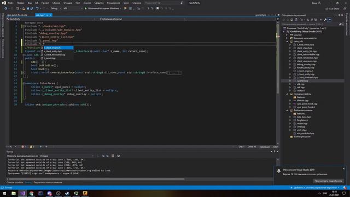Click the horizontal scrollbar of output panel
This screenshot has width=350, height=197.
(x=96, y=179)
